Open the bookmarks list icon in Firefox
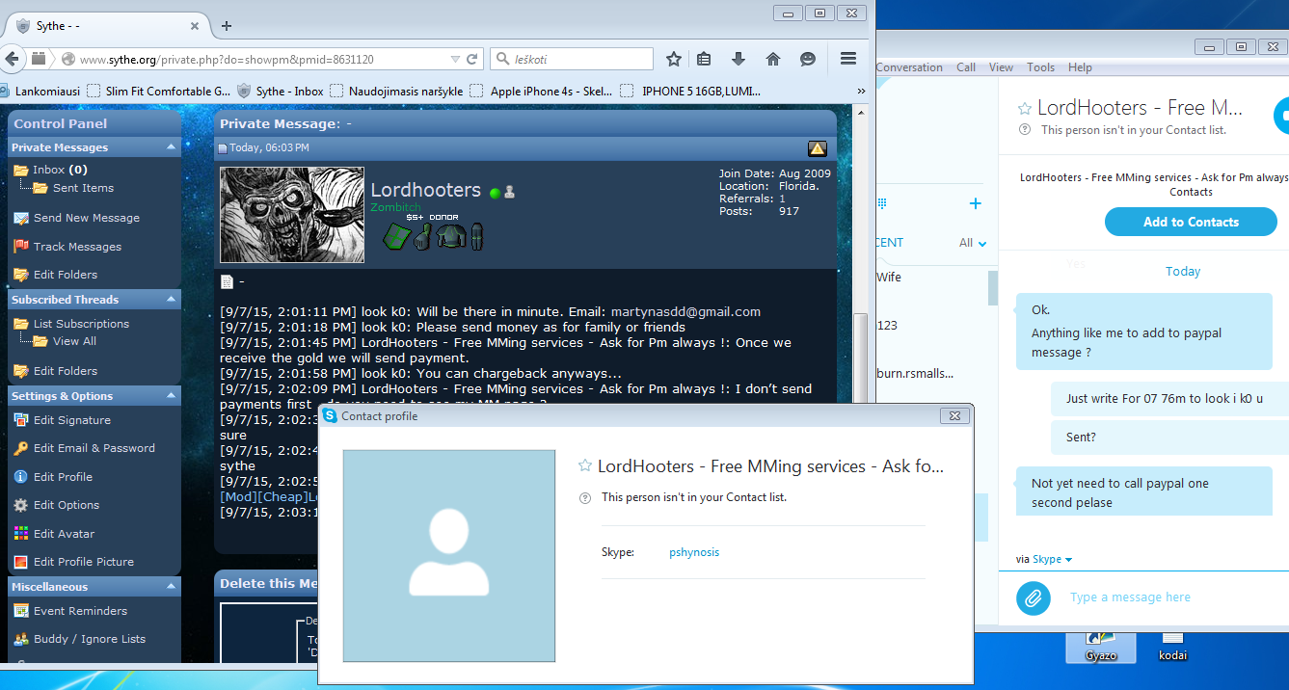Screen dimensions: 1289x690 pos(704,59)
